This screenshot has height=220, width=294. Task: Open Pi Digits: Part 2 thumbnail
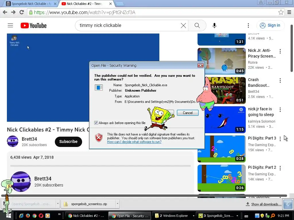click(x=221, y=178)
